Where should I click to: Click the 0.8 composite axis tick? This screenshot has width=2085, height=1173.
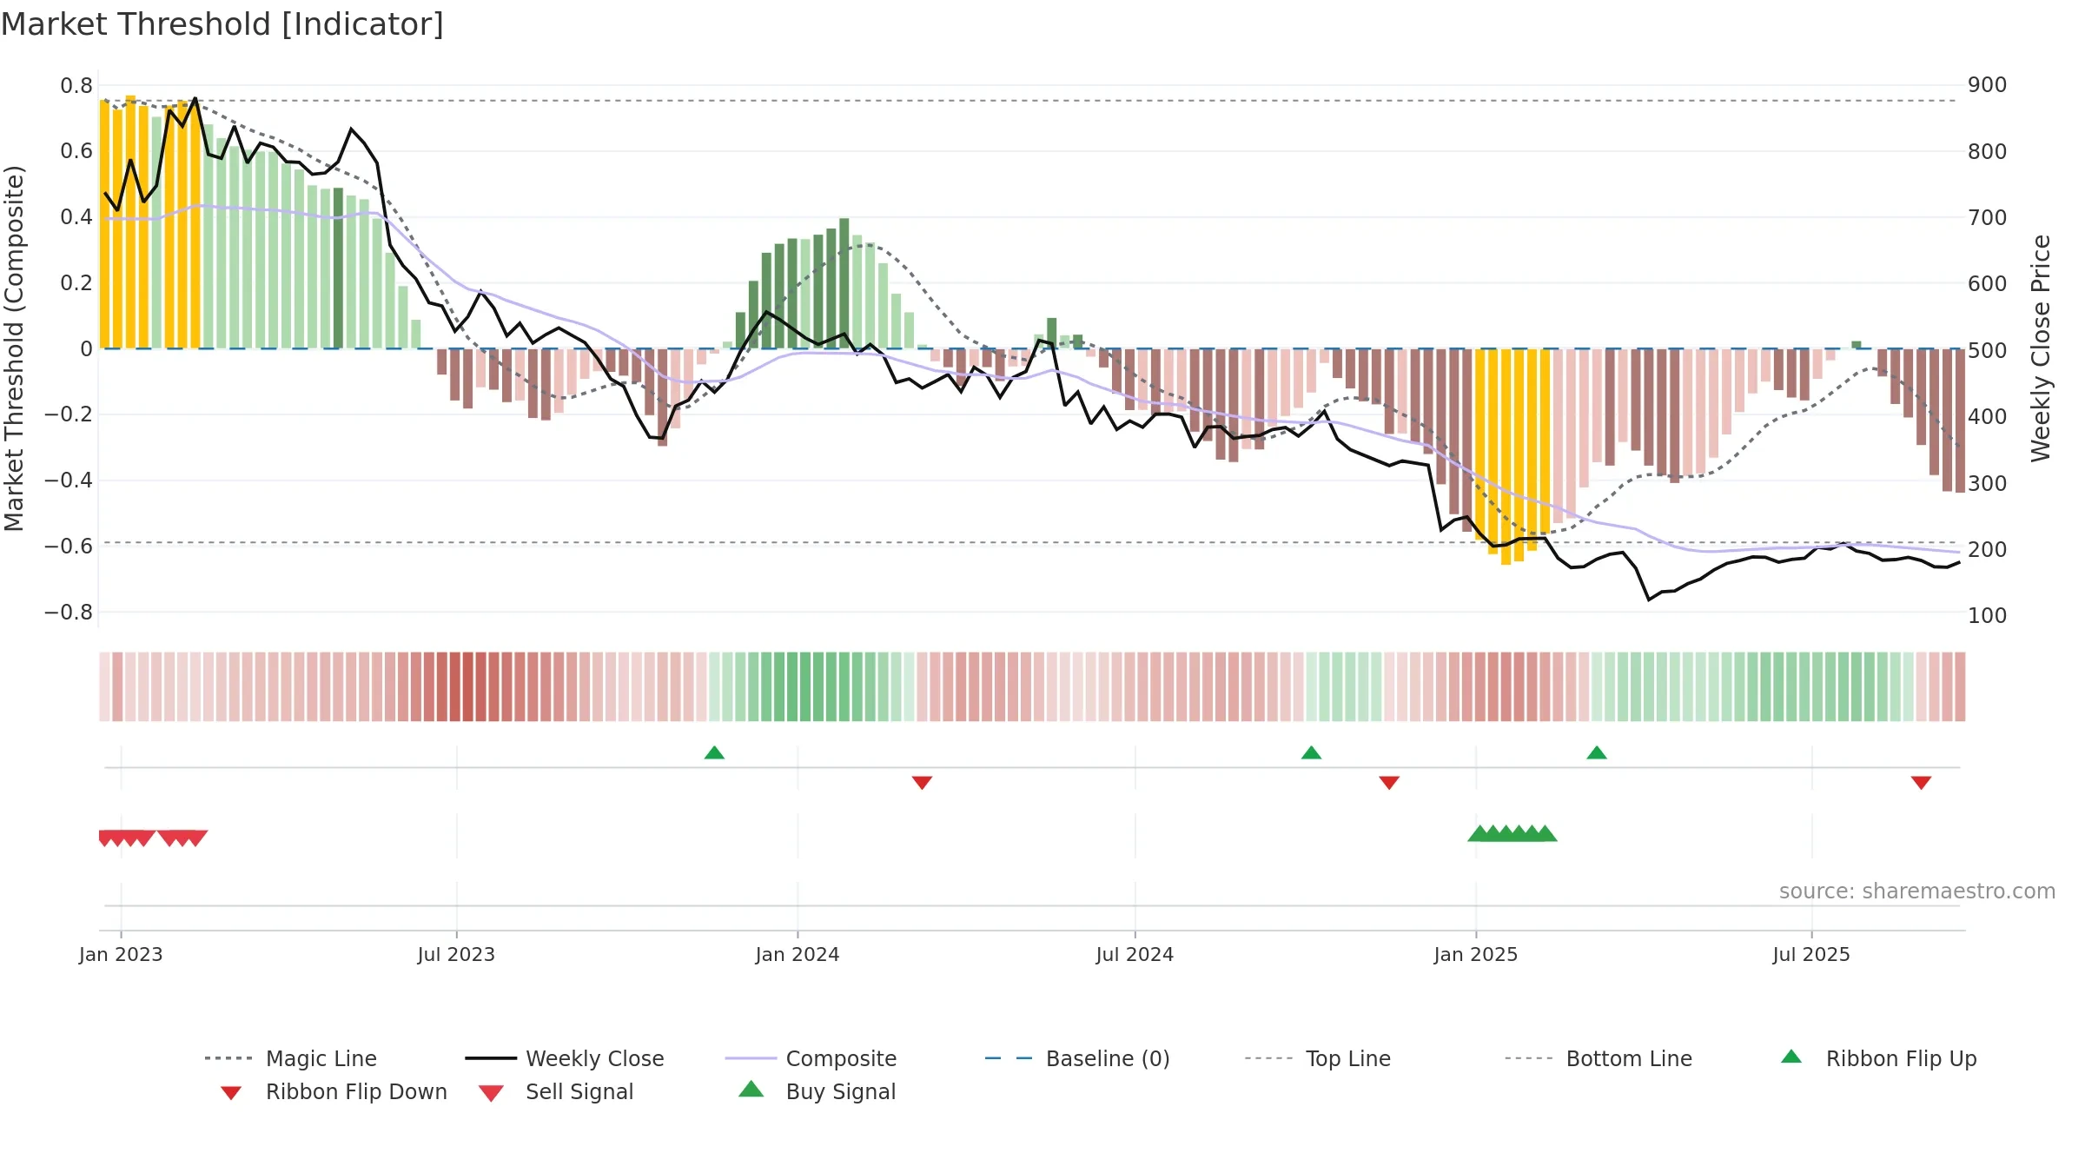point(76,85)
